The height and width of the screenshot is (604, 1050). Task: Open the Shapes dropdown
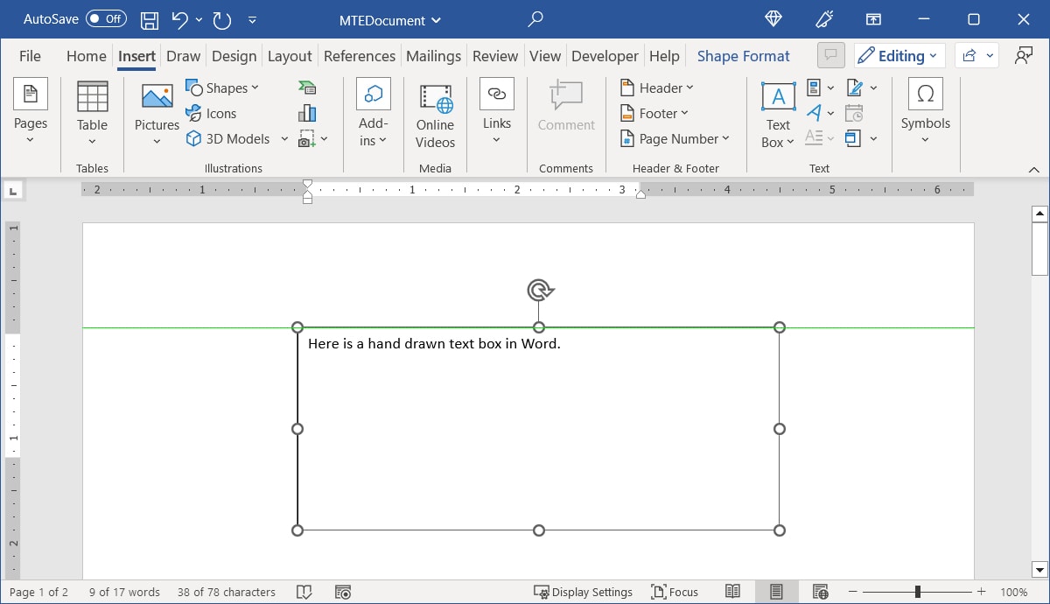(x=223, y=88)
